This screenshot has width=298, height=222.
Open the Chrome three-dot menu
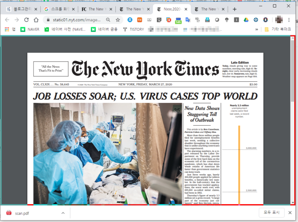(x=289, y=20)
